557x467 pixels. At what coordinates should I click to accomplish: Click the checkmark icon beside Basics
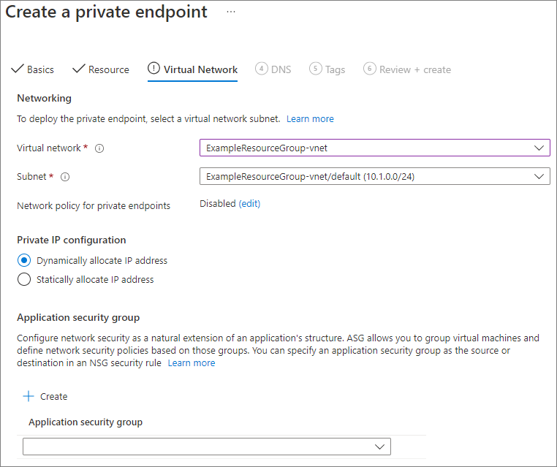(17, 69)
